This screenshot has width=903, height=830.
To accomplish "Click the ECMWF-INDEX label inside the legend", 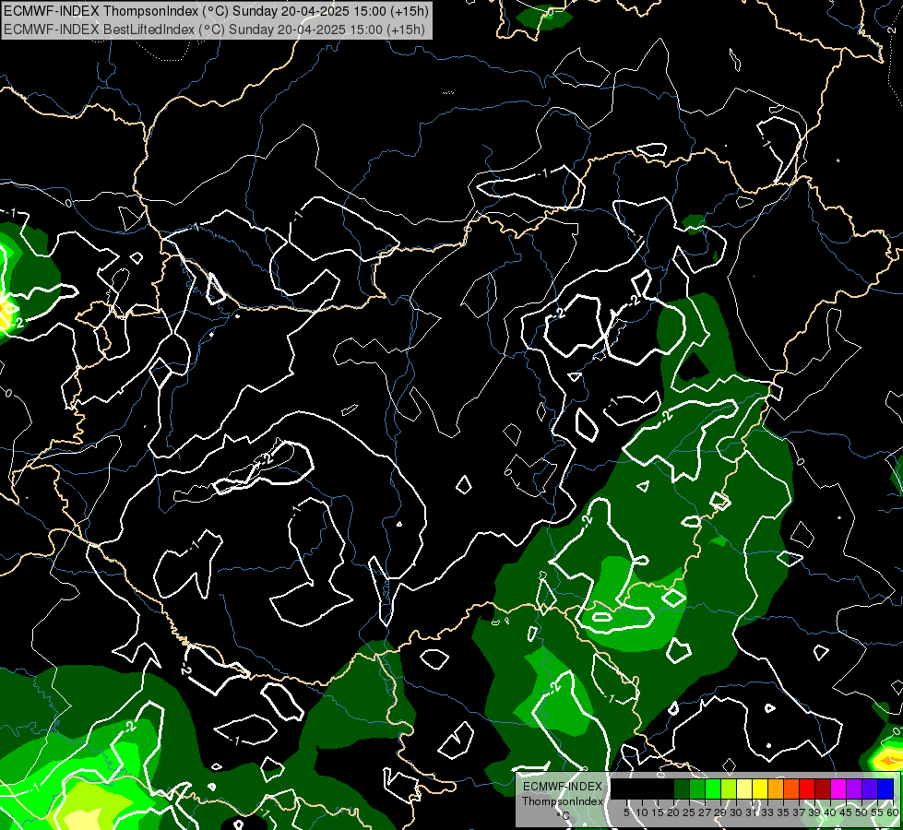I will point(562,787).
